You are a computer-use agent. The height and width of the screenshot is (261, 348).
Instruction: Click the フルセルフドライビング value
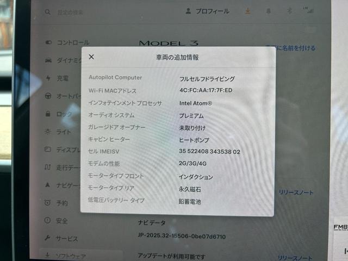click(207, 79)
